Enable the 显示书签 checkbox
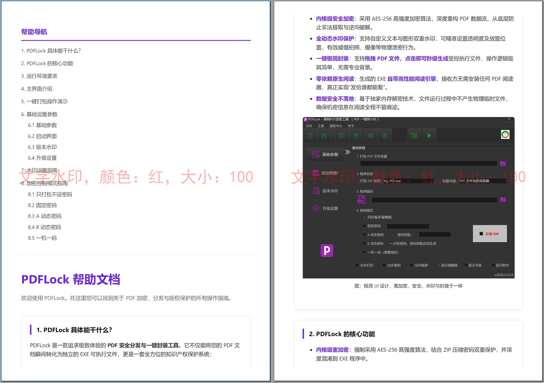This screenshot has height=383, width=544. pyautogui.click(x=466, y=265)
